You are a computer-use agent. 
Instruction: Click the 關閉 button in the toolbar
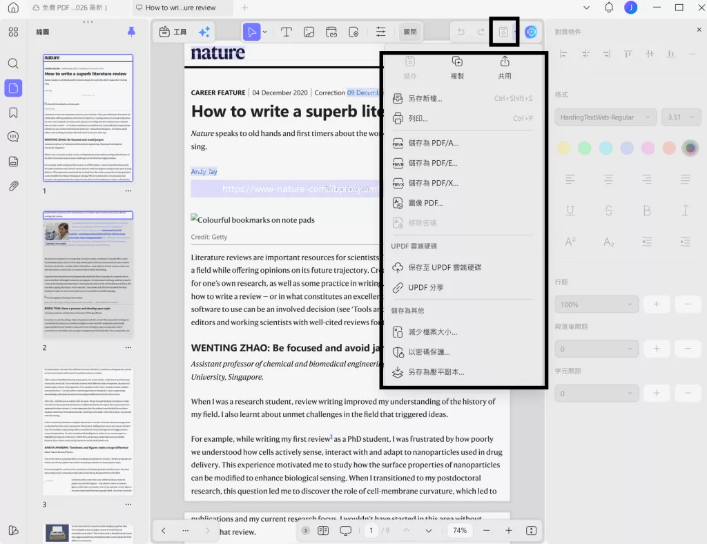411,31
